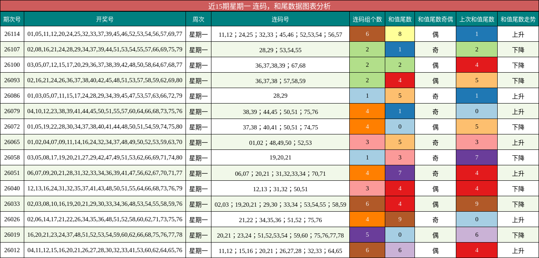Click period number 26086
The image size is (539, 258).
(x=12, y=96)
